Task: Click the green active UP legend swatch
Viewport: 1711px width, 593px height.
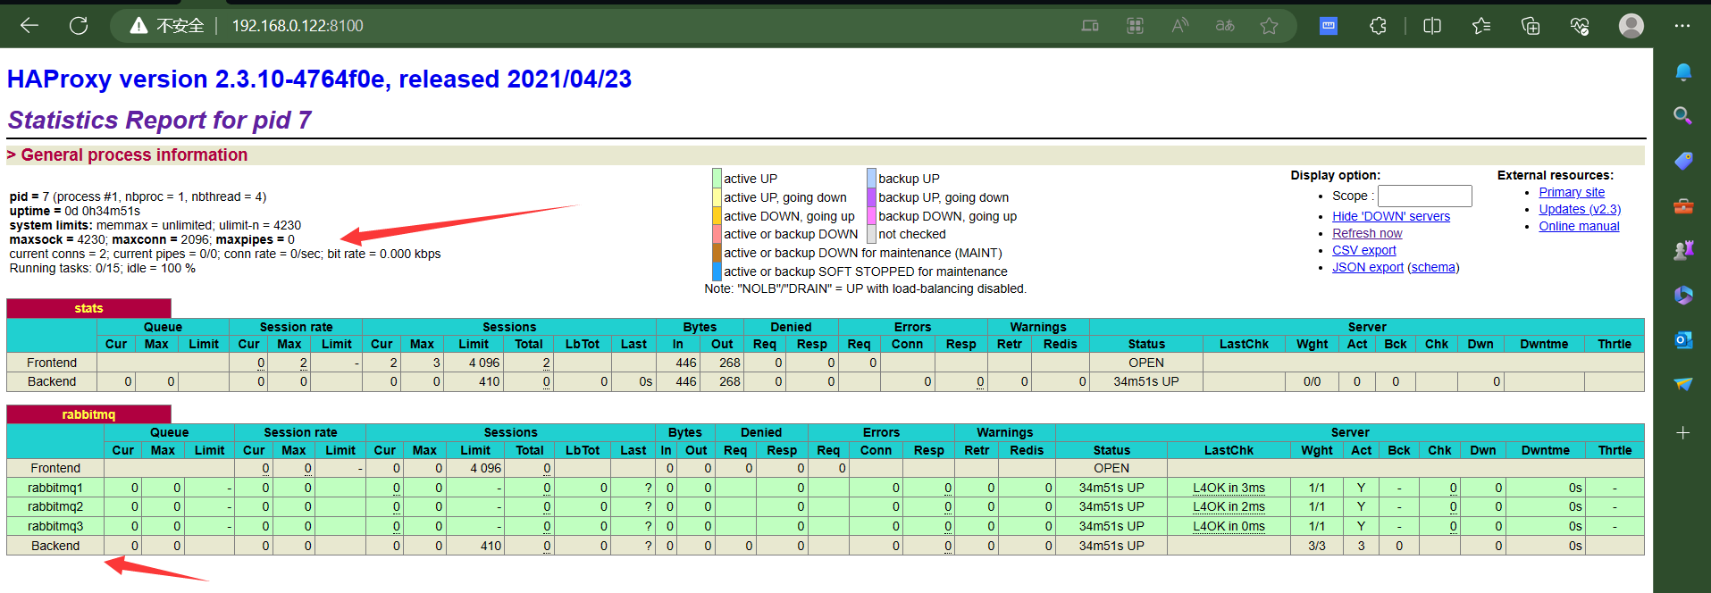Action: pyautogui.click(x=717, y=179)
